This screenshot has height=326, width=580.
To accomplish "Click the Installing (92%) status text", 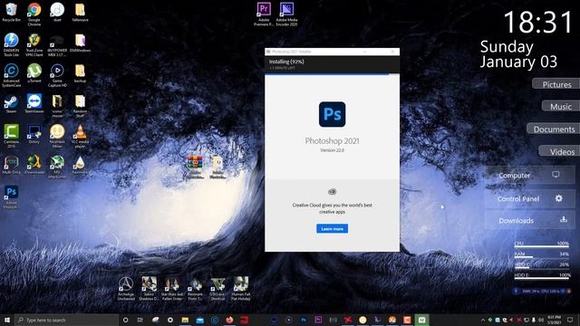I will pos(286,62).
